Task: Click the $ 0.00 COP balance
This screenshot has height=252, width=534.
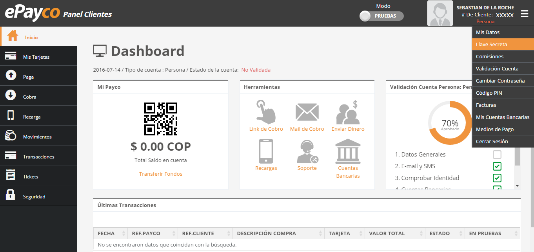Action: pos(161,146)
